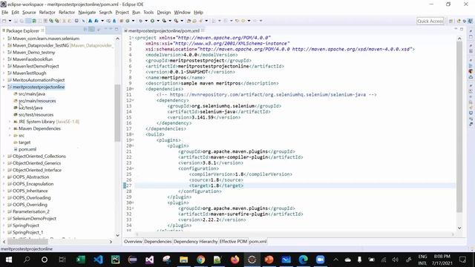Select the pom.xml bottom source tab
Screen dimensions: 475x267
[x=258, y=242]
